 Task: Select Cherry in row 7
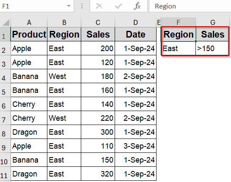click(x=29, y=118)
